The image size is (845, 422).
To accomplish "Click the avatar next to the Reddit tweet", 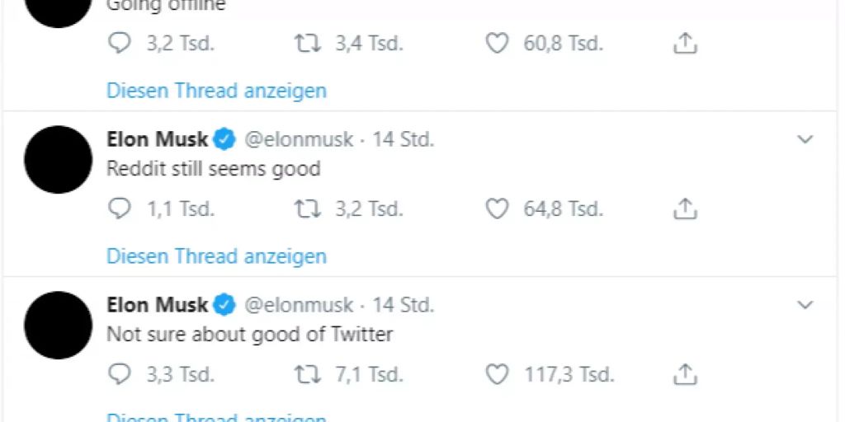I will pyautogui.click(x=58, y=160).
